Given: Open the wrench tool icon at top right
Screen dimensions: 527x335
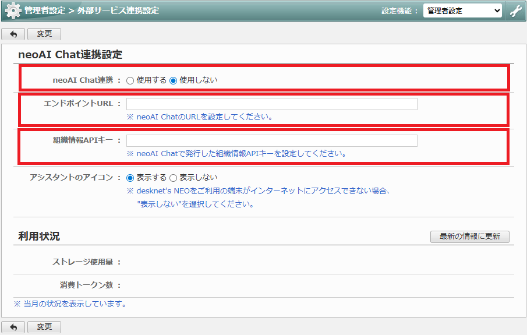Looking at the screenshot, I should [x=515, y=10].
